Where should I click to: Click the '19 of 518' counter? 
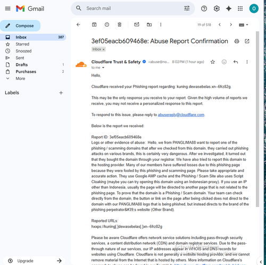(204, 24)
